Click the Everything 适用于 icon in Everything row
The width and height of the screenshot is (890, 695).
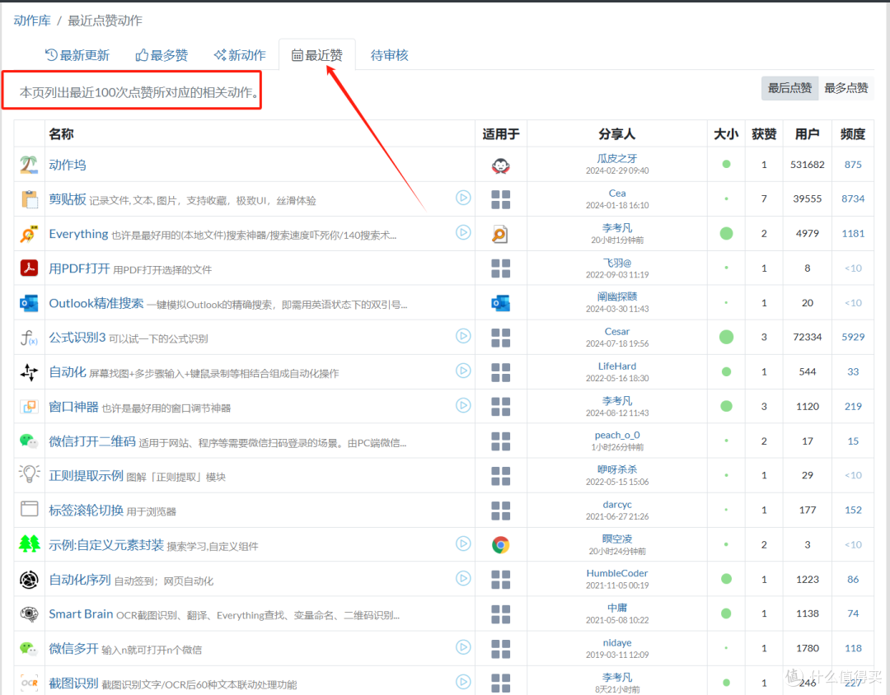500,234
